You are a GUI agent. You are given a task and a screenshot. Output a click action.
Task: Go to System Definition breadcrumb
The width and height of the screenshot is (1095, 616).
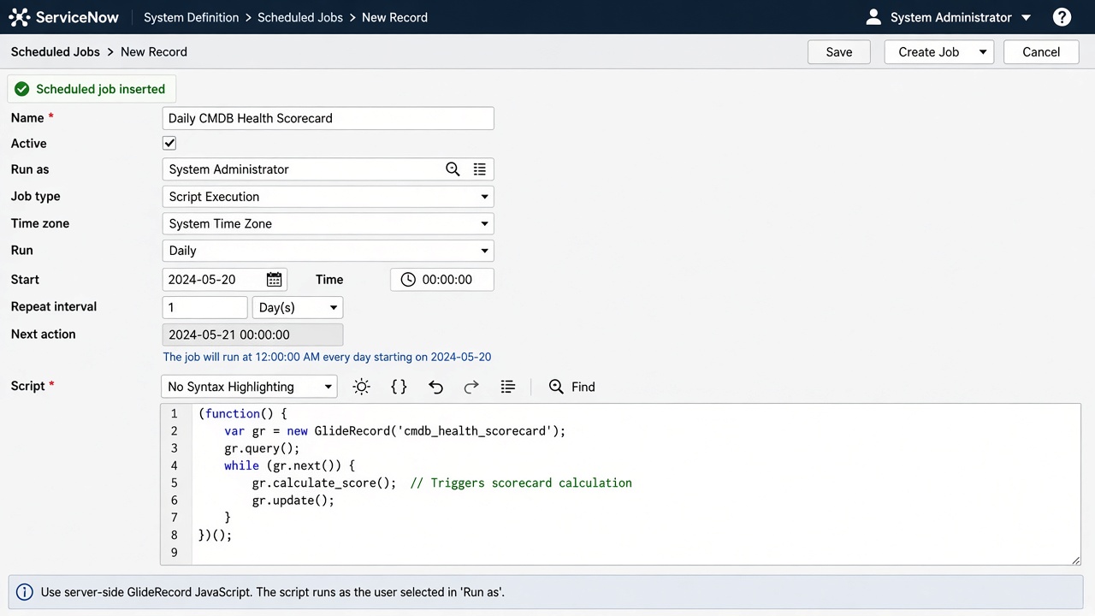191,17
